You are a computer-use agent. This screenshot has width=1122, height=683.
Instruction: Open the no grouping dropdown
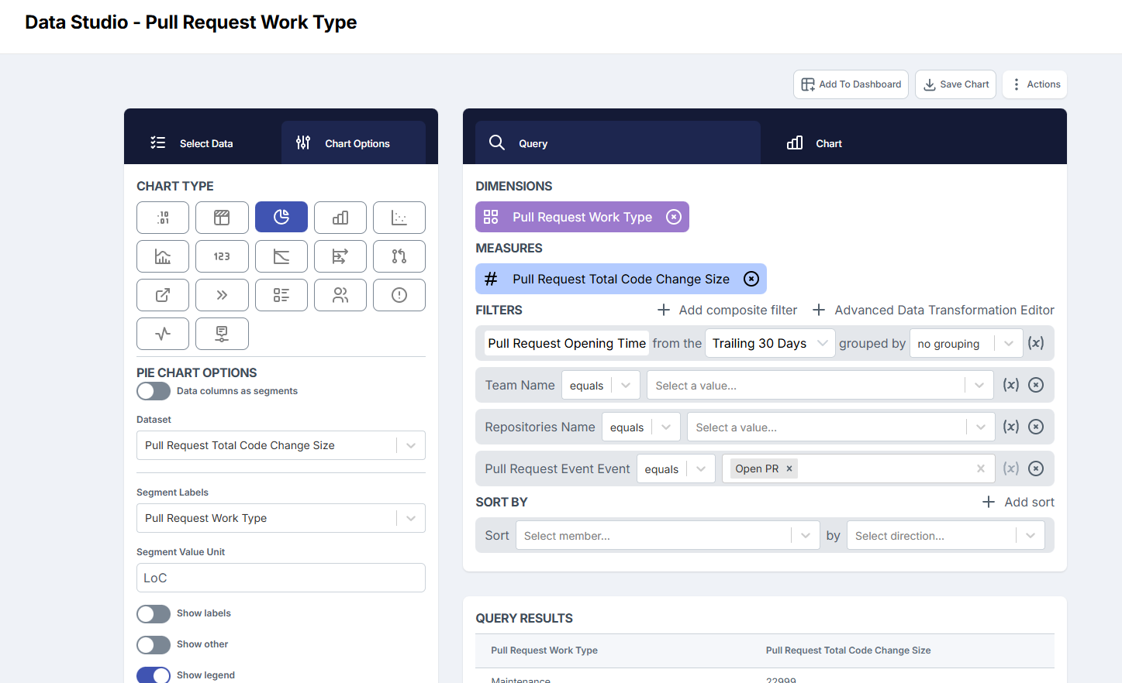pyautogui.click(x=966, y=343)
